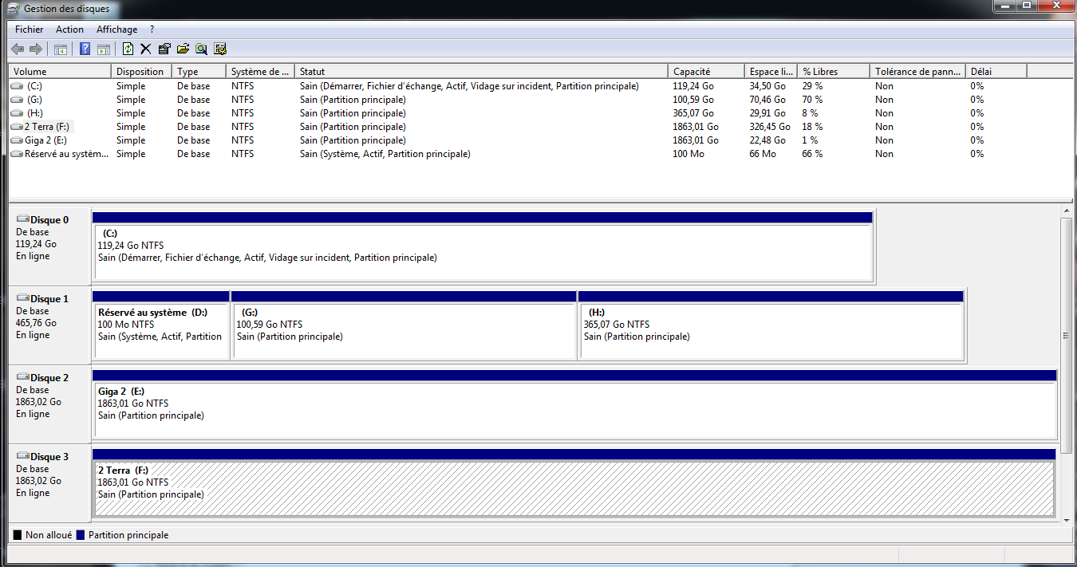Screen dimensions: 1077x567
Task: Select the Disque 2 disk icon
Action: click(22, 377)
